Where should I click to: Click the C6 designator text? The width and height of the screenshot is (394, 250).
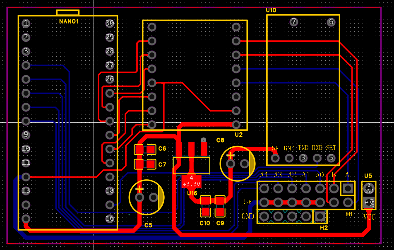(162, 149)
